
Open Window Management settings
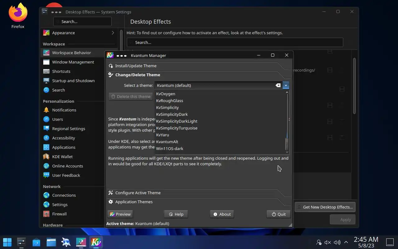[72, 62]
